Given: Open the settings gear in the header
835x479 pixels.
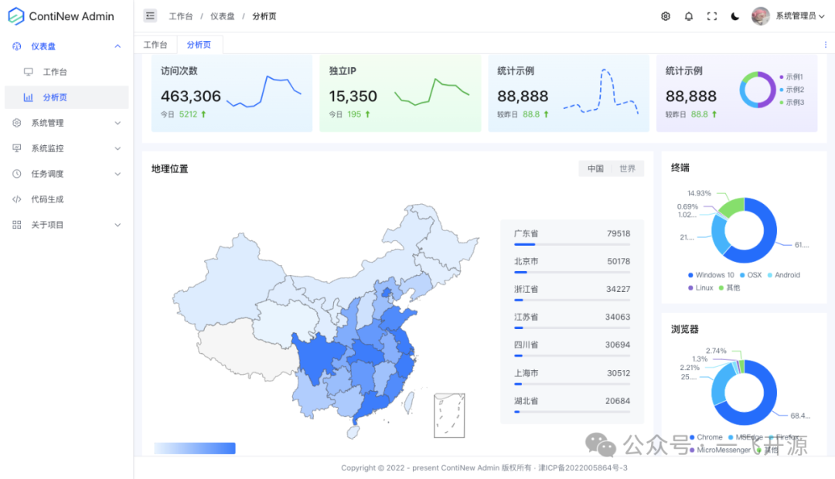Looking at the screenshot, I should [x=666, y=15].
